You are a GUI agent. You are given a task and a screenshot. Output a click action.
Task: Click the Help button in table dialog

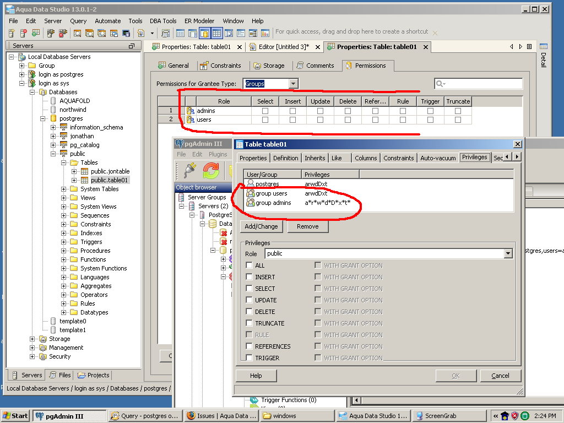[x=256, y=376]
